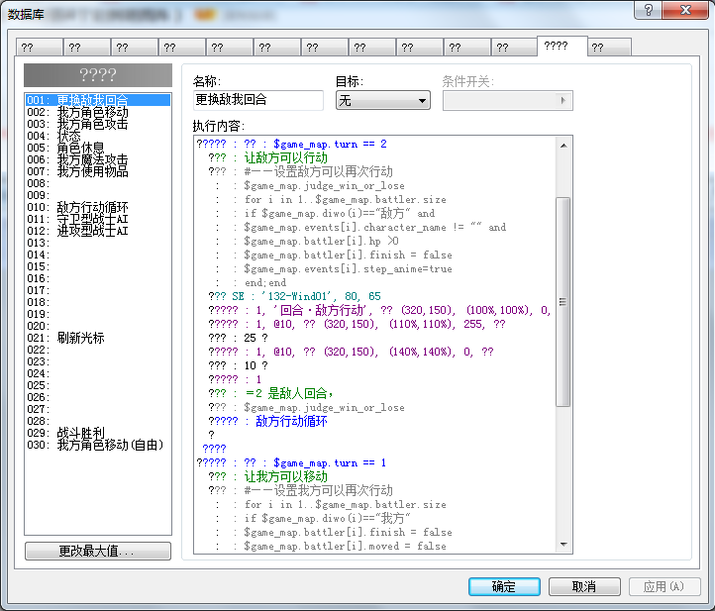This screenshot has height=611, width=715.
Task: Select list item 012: 进攻型战士AI
Action: (x=98, y=231)
